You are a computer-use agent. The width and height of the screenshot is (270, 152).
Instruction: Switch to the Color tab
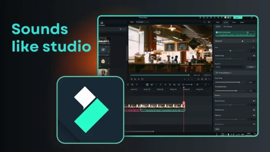coord(234,22)
